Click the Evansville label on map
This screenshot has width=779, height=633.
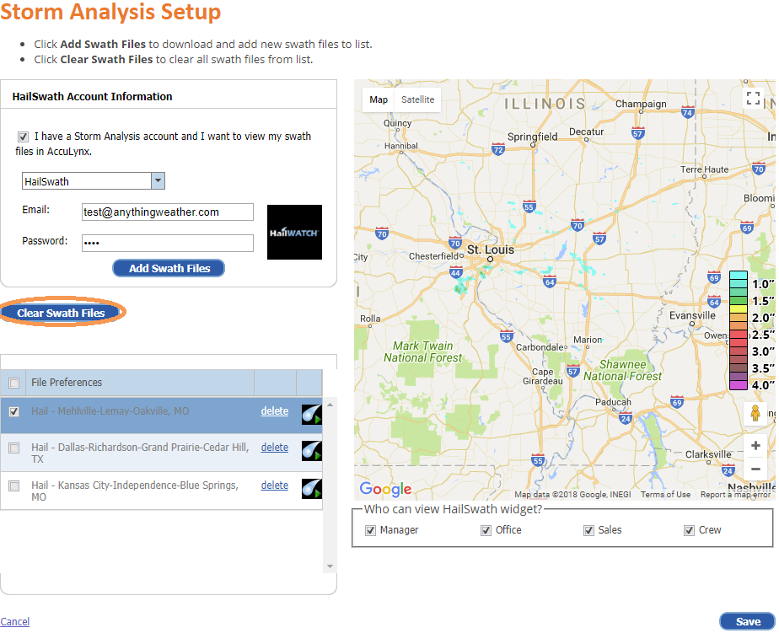(x=692, y=315)
